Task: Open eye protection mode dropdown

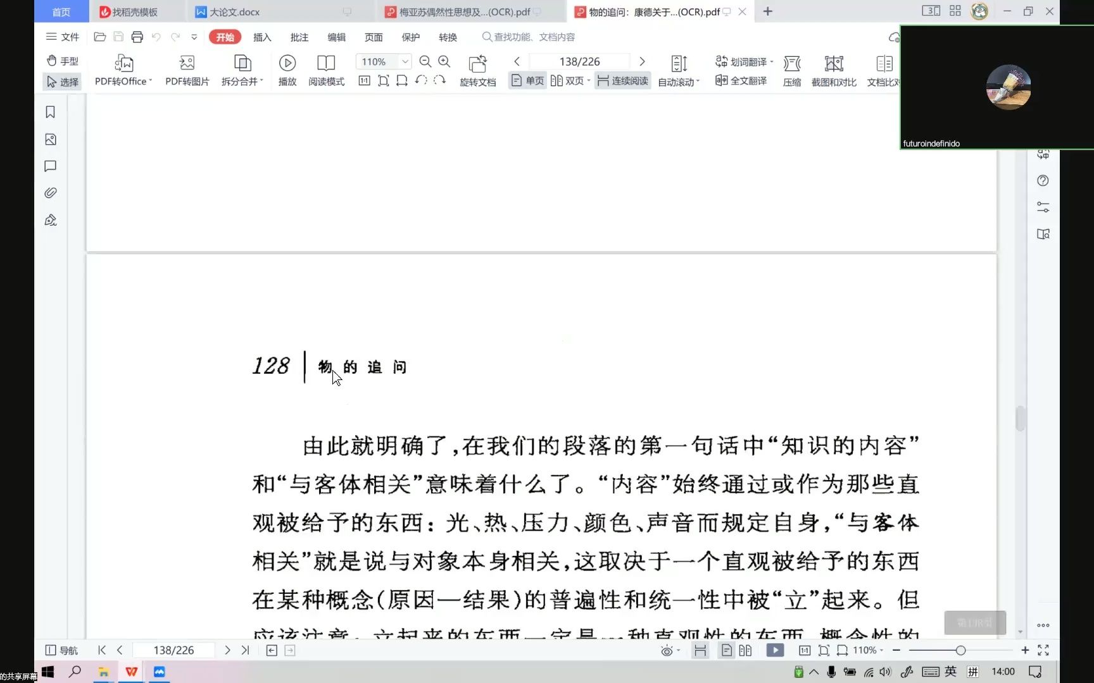Action: (x=670, y=650)
